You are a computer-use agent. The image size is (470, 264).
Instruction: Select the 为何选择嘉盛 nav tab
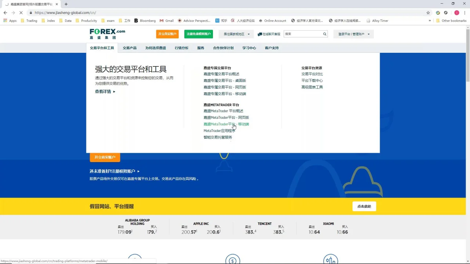(x=155, y=48)
